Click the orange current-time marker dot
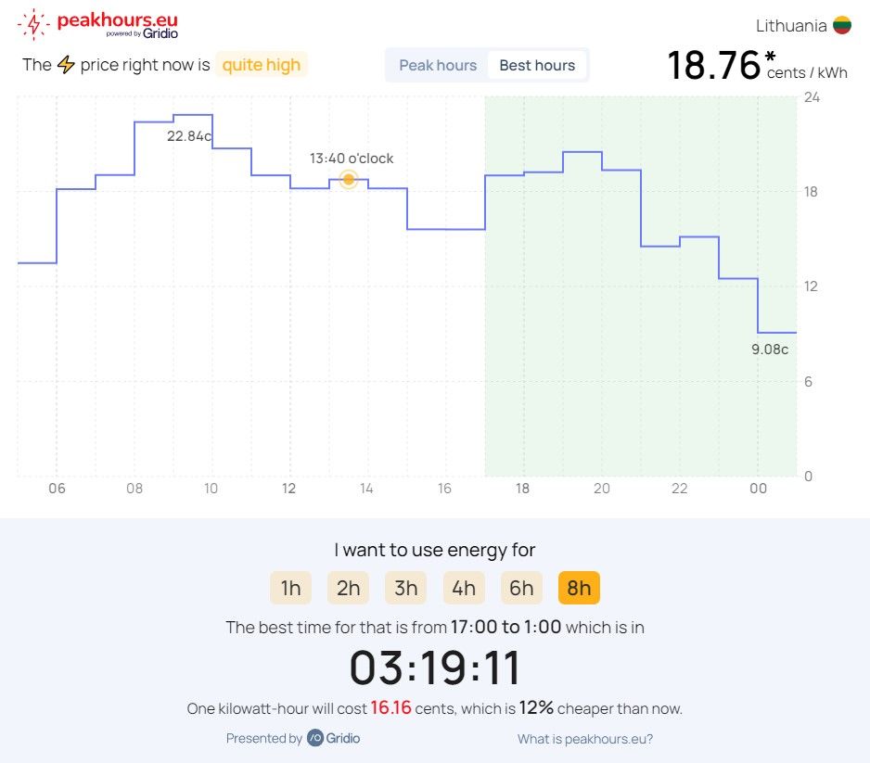 pyautogui.click(x=349, y=179)
